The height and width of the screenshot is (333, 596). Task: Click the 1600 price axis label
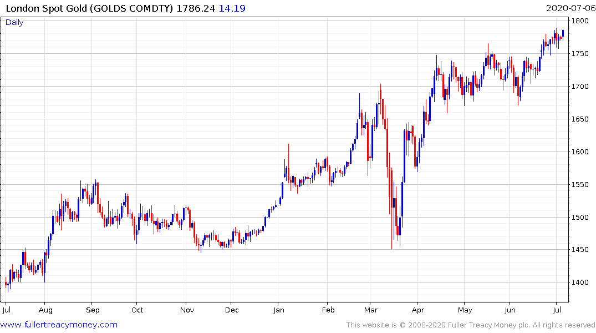click(580, 152)
